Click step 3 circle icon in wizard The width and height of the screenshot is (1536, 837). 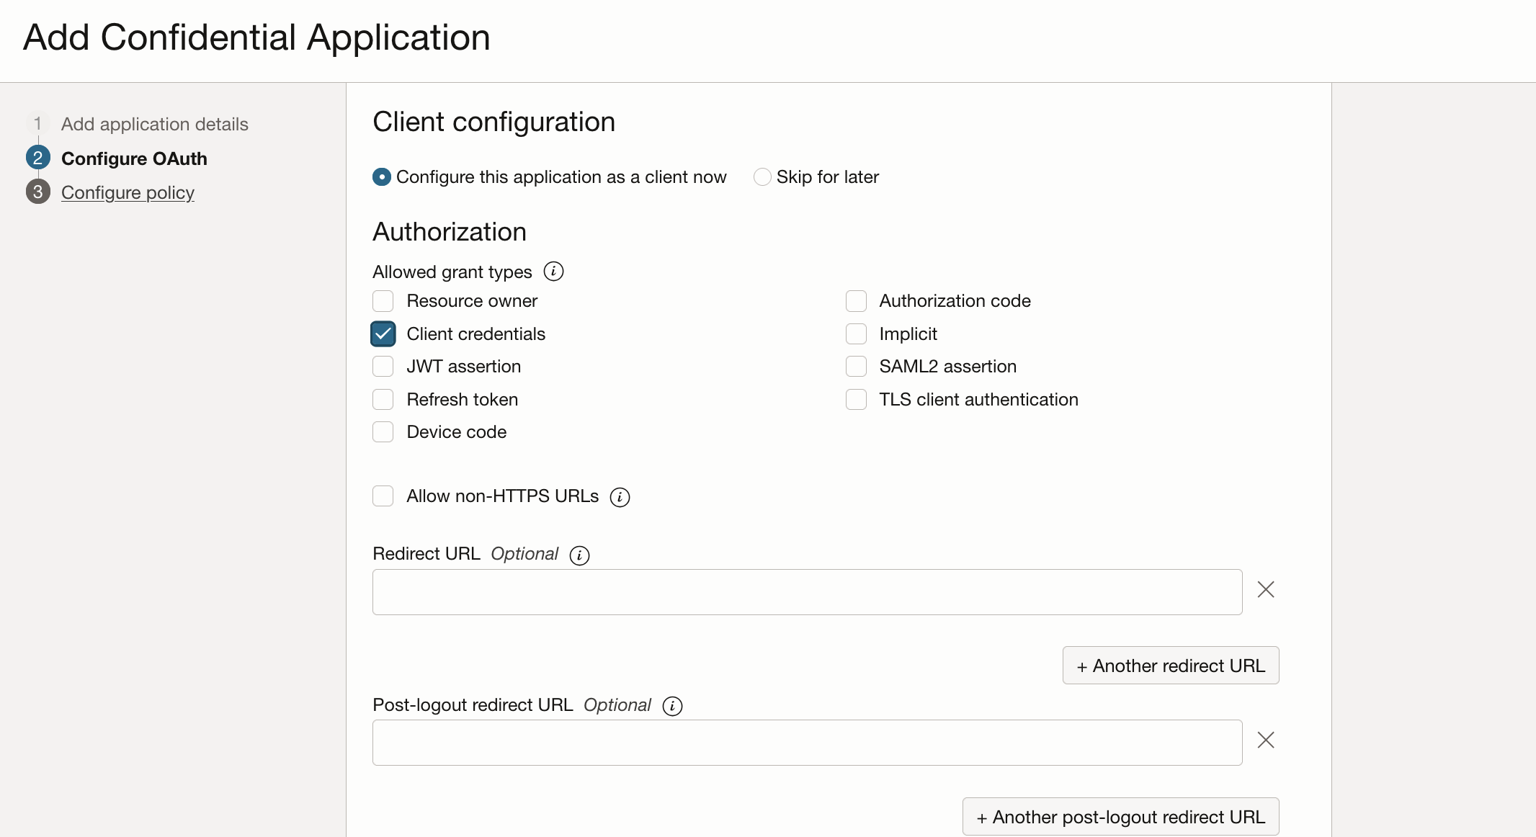[x=38, y=192]
